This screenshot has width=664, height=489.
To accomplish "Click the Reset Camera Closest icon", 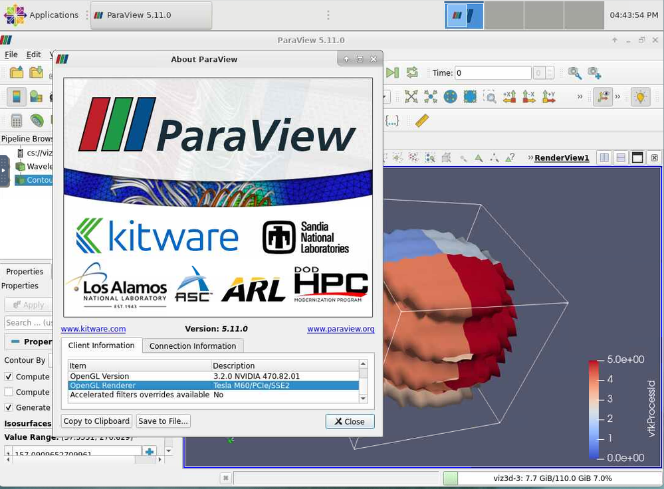I will (451, 97).
